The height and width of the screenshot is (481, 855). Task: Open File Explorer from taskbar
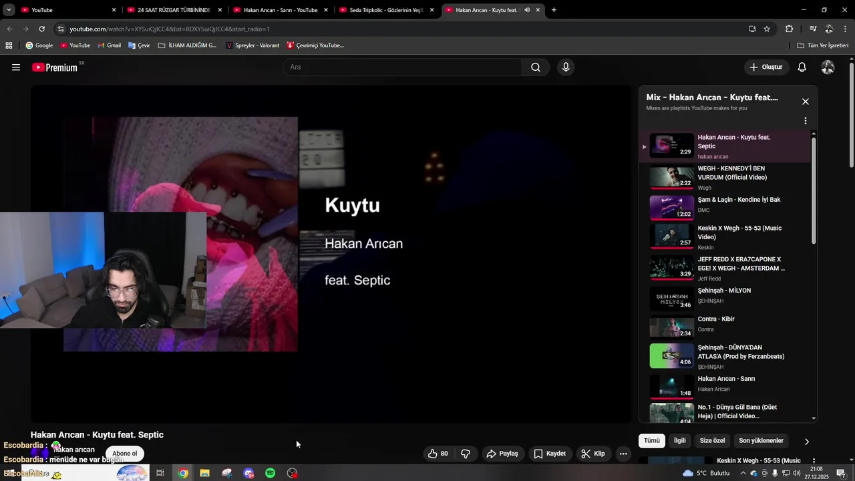(205, 473)
